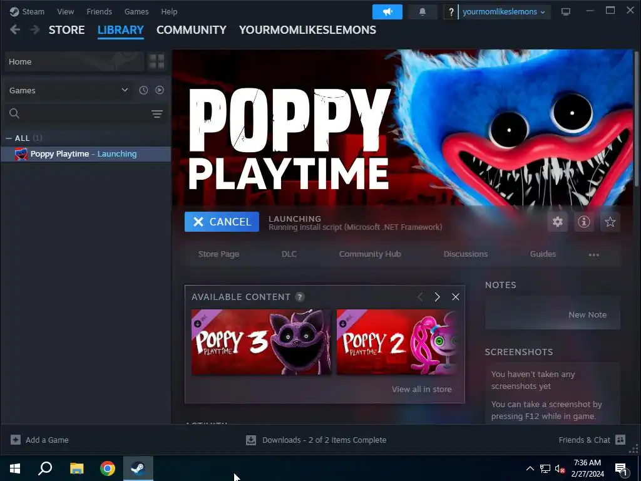Image resolution: width=641 pixels, height=481 pixels.
Task: Open the View menu
Action: (65, 11)
